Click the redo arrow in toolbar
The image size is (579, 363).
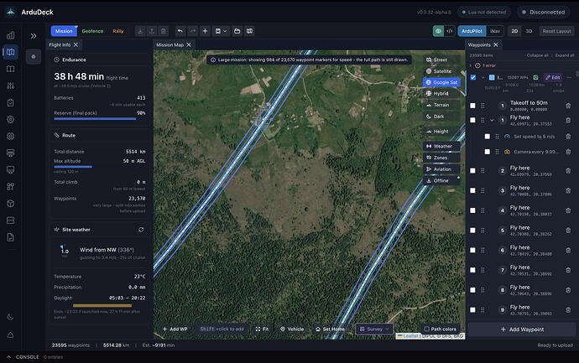coord(192,31)
